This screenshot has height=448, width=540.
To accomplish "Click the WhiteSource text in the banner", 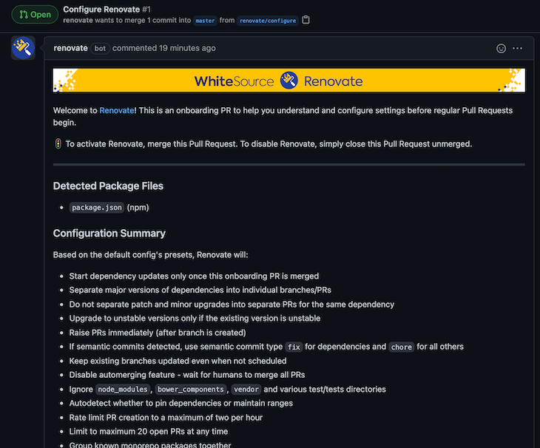I will 234,81.
